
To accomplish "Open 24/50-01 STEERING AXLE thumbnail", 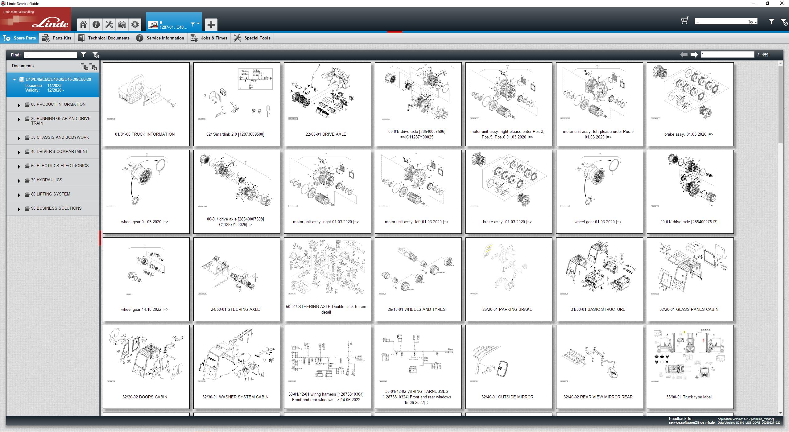I will coord(237,279).
